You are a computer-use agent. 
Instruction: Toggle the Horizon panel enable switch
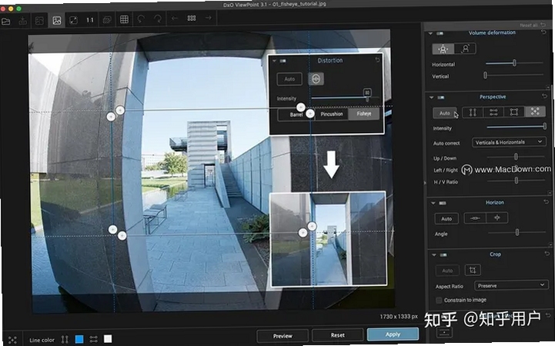443,203
